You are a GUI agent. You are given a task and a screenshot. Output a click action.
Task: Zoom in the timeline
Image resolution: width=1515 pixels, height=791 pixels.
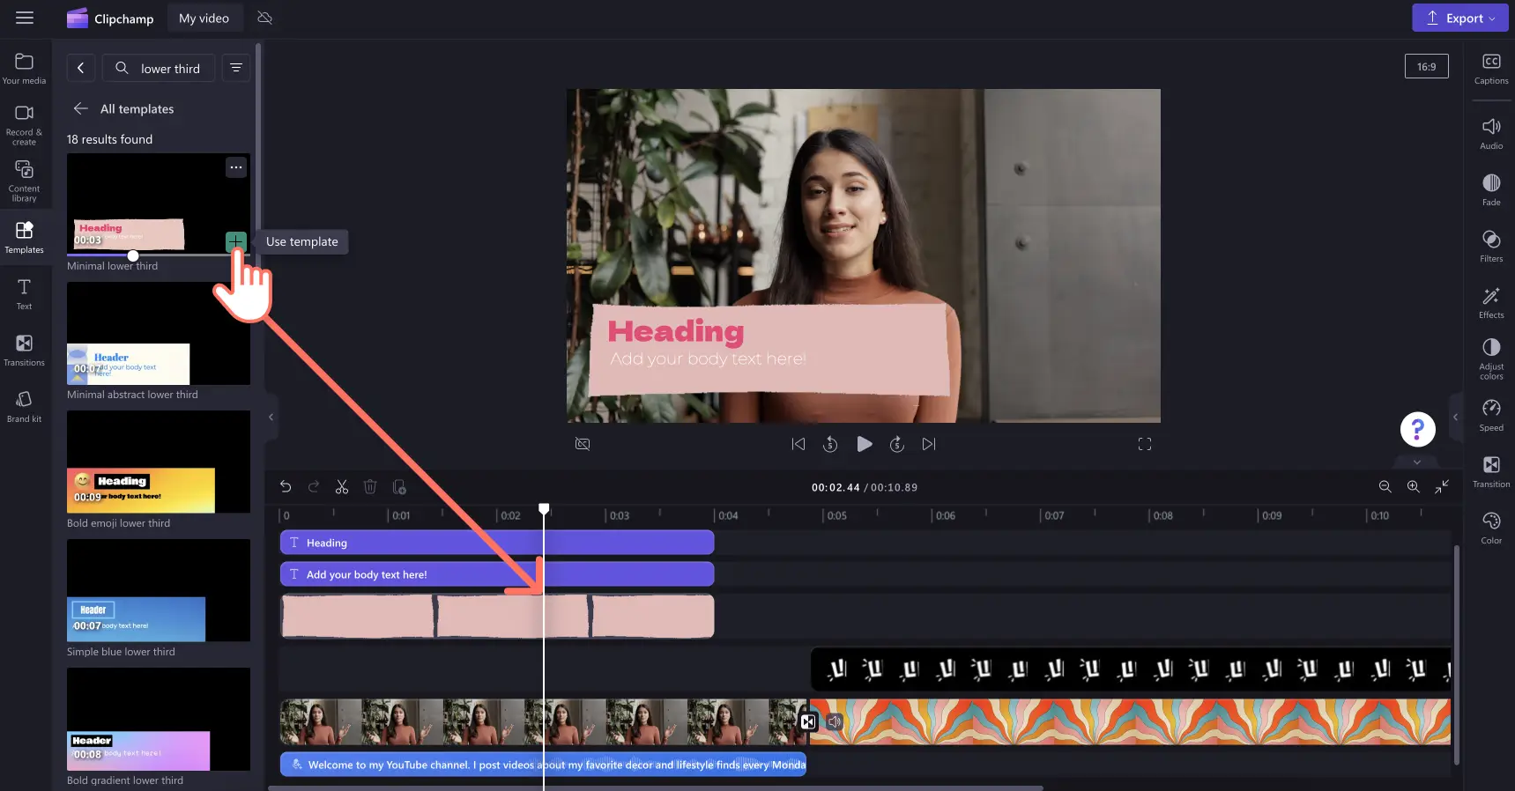click(x=1413, y=486)
